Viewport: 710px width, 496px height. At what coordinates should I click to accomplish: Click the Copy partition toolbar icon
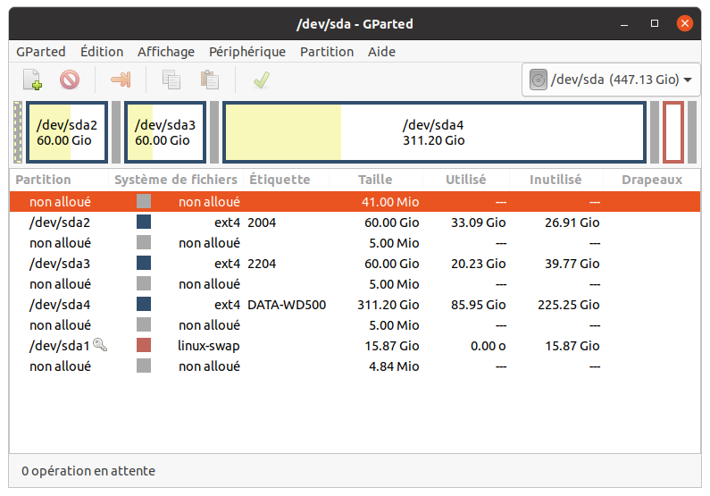point(171,80)
